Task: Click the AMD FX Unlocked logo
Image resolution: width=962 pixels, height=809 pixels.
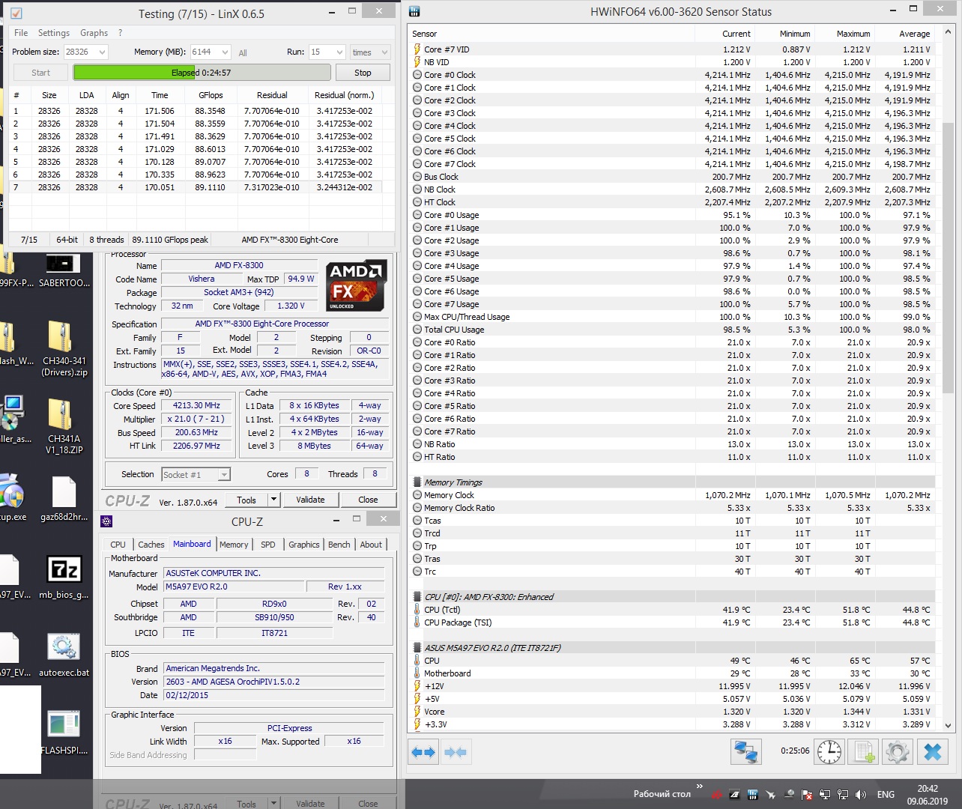Action: 357,285
